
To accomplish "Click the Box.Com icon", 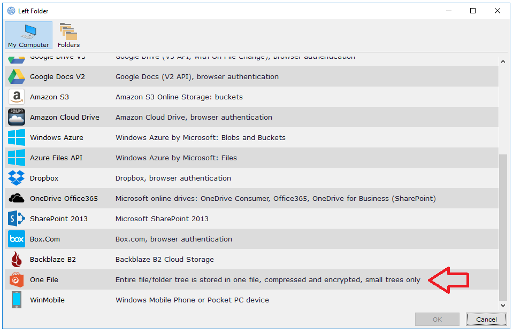I will (x=17, y=239).
